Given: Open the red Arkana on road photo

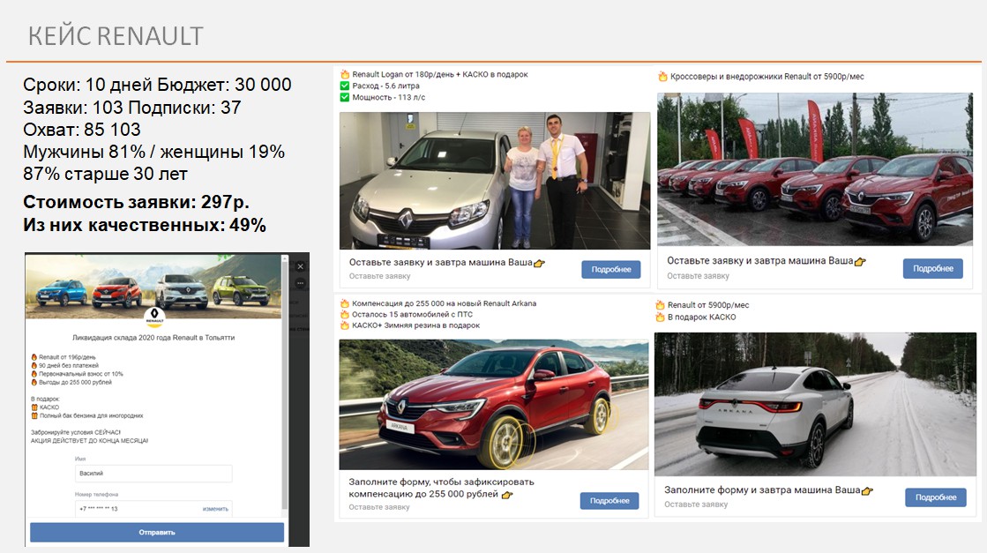Looking at the screenshot, I should click(x=494, y=405).
